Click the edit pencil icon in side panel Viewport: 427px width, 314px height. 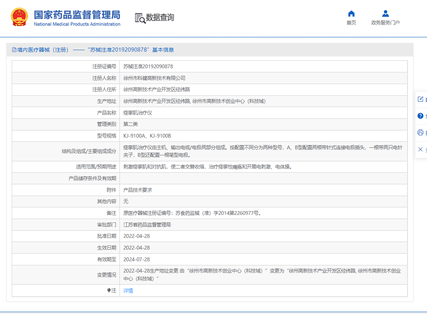421,99
